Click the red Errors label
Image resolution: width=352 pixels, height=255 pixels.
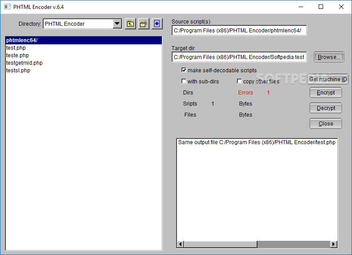245,93
